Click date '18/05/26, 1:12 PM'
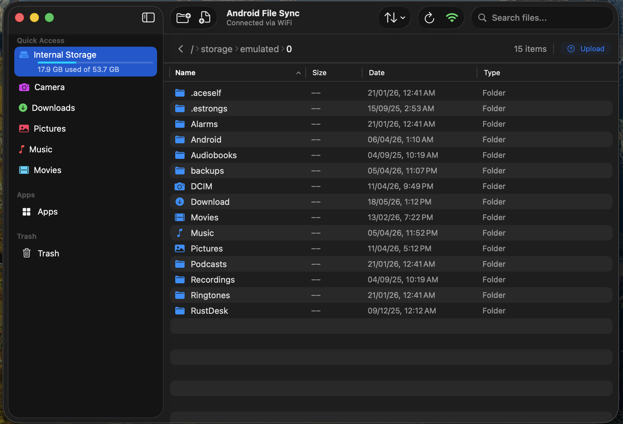 [399, 202]
